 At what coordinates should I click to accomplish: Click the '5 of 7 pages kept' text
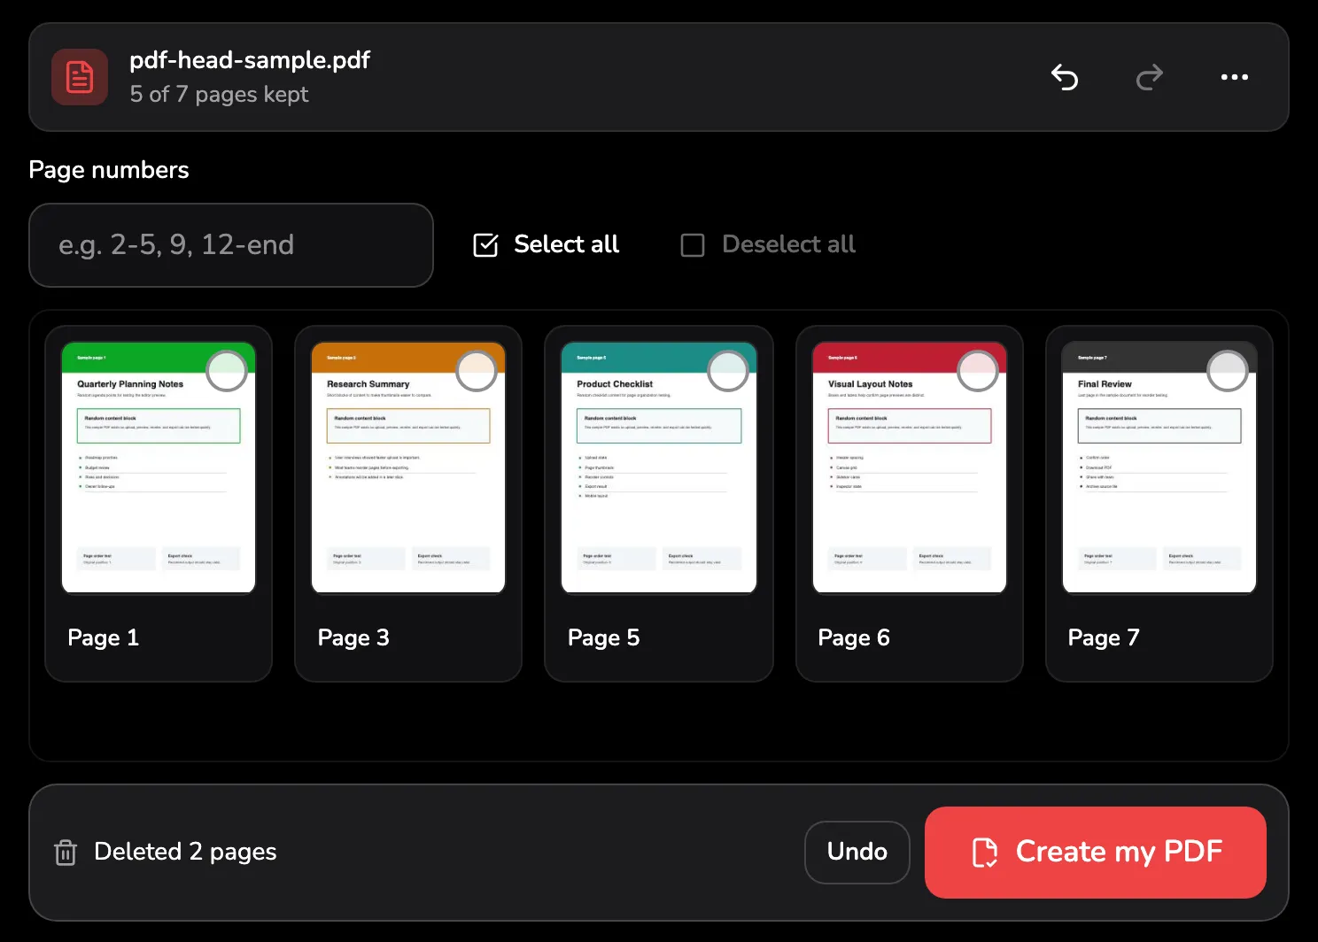click(219, 94)
